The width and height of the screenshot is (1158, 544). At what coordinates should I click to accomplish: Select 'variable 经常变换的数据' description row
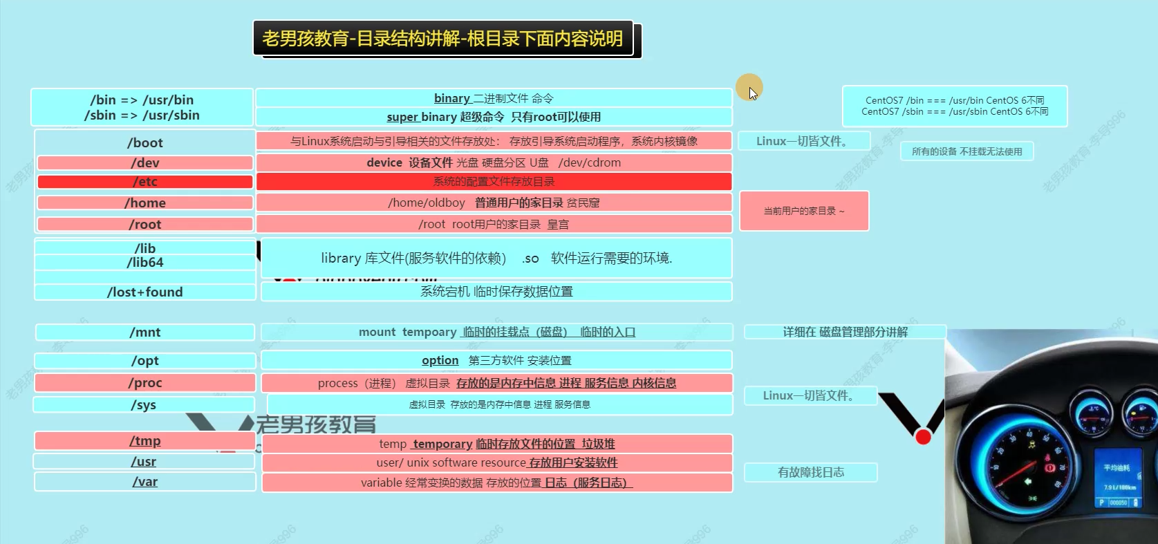pos(497,482)
